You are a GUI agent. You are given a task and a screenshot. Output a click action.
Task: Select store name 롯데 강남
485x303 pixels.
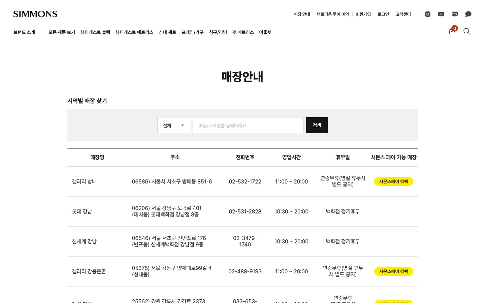tap(82, 211)
